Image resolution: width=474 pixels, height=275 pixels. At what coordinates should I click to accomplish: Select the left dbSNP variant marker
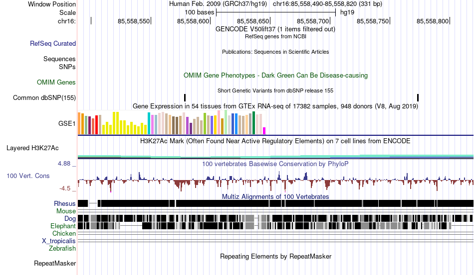185,97
